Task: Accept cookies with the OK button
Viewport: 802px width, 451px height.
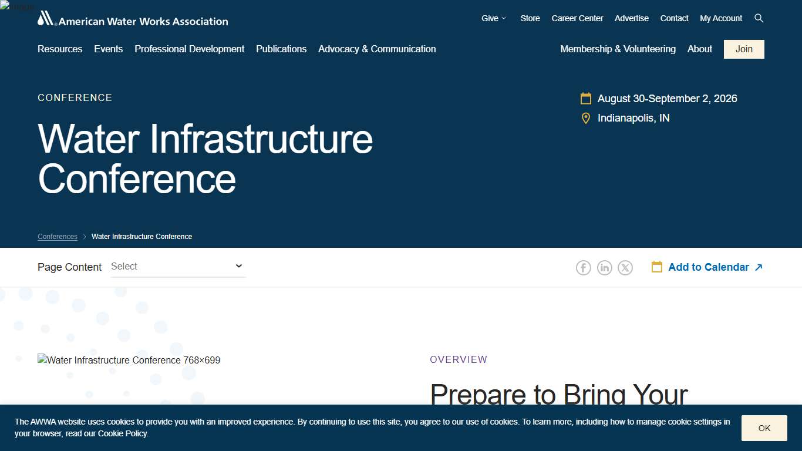Action: 764,428
